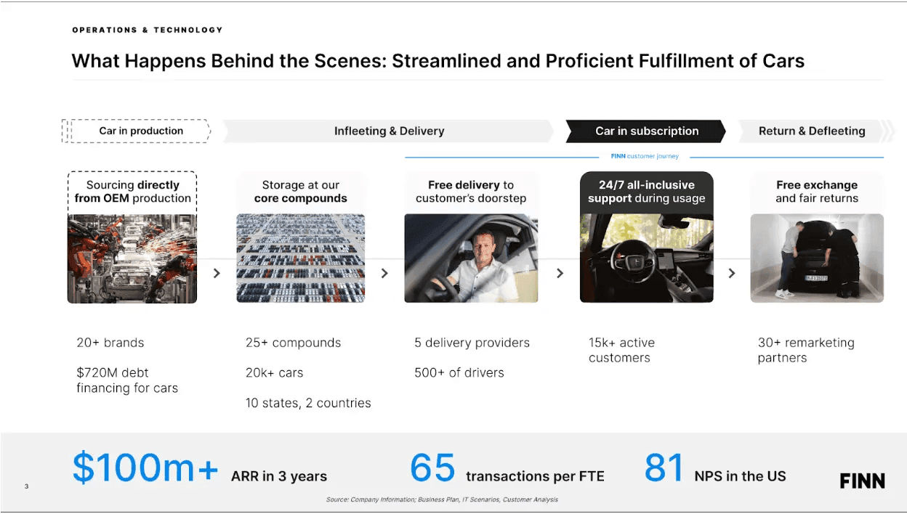Select the Car in production stage
This screenshot has height=514, width=907.
pyautogui.click(x=137, y=131)
